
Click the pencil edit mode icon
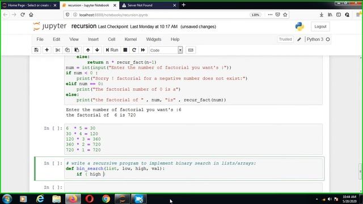(299, 39)
